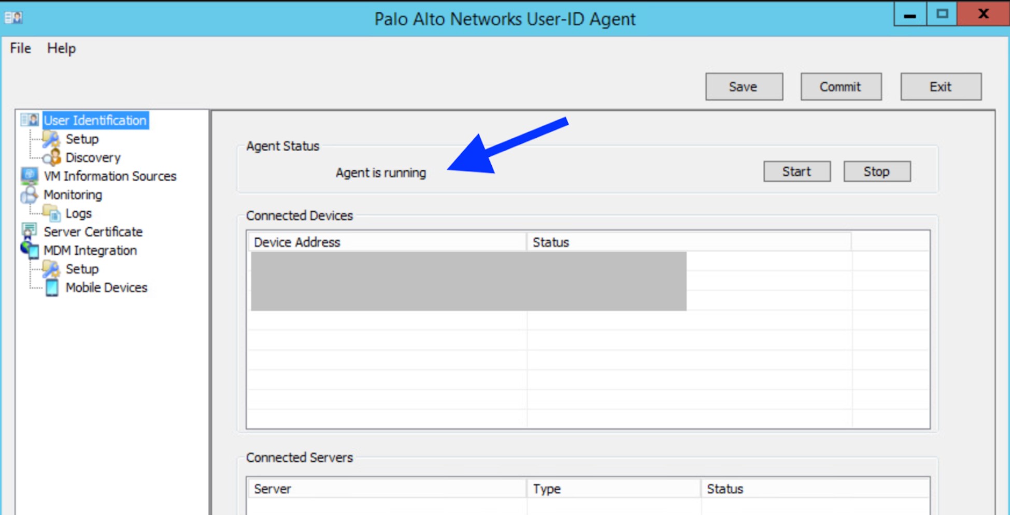Save the agent configuration

tap(744, 86)
